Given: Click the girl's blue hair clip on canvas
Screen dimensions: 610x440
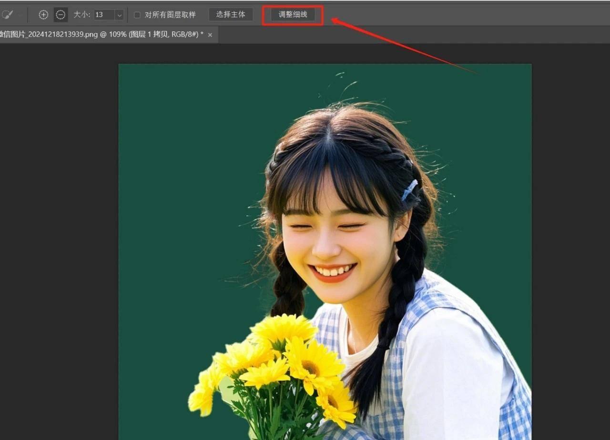Looking at the screenshot, I should [407, 190].
